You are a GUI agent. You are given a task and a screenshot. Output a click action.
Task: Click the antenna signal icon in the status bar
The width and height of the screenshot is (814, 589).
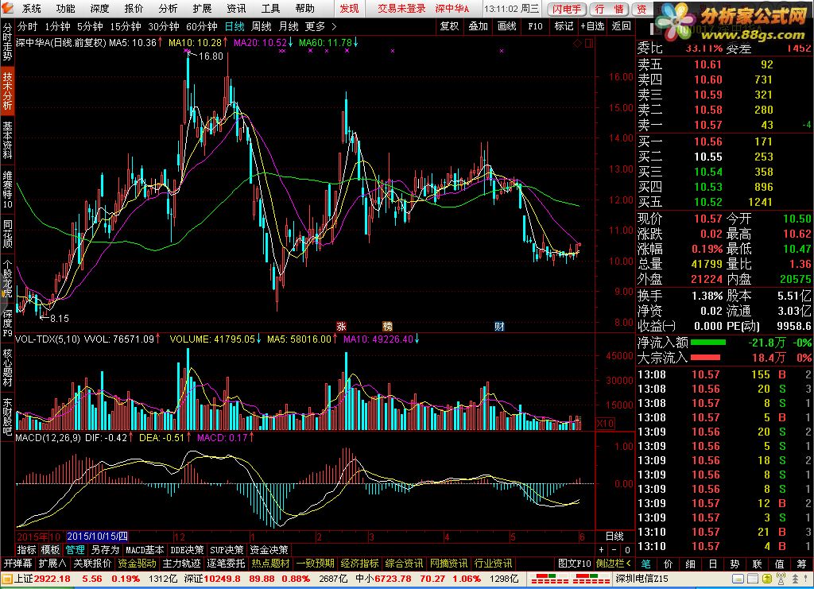click(781, 579)
